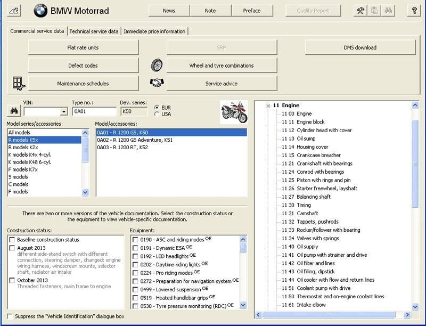Viewport: 426px width, 326px height.
Task: Click the handshake icon beside Service advice
Action: click(x=155, y=83)
